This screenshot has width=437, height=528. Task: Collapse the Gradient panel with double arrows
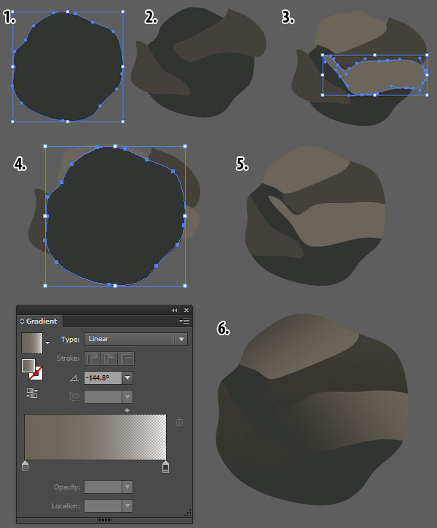174,310
